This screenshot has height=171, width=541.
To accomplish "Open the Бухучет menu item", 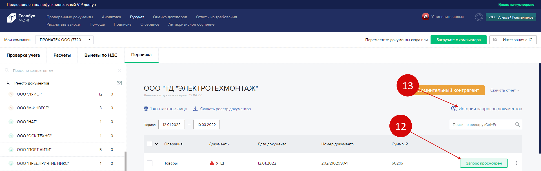I will [x=137, y=17].
